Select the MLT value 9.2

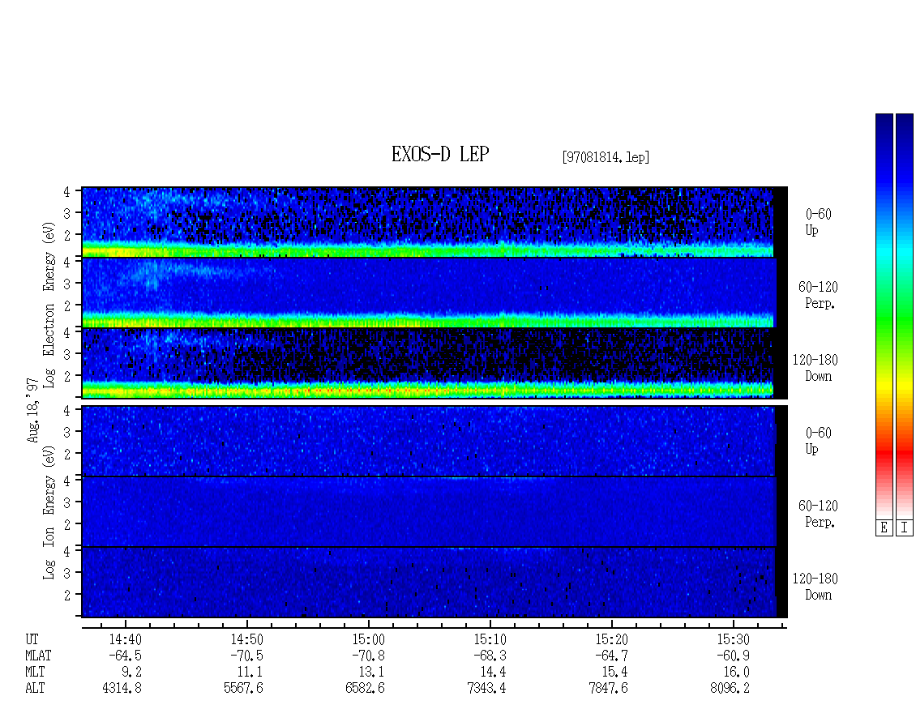click(131, 673)
